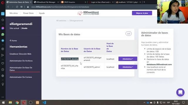This screenshot has width=188, height=105.
Task: Open OBS Studio from taskbar
Action: point(31,102)
